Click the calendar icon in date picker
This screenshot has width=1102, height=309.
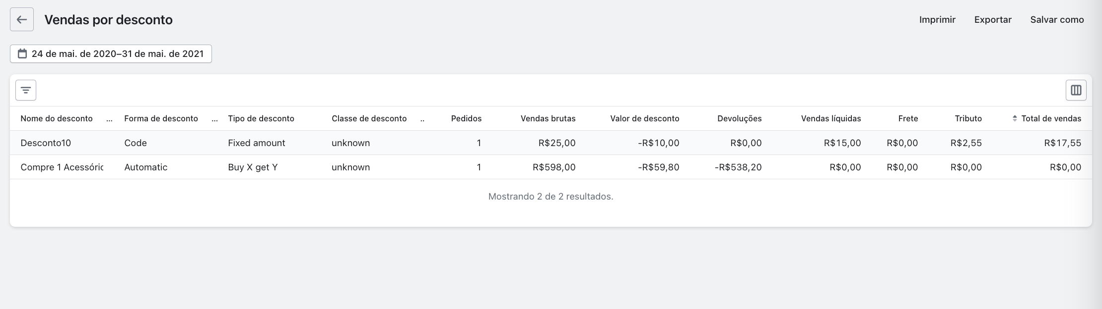click(x=22, y=53)
